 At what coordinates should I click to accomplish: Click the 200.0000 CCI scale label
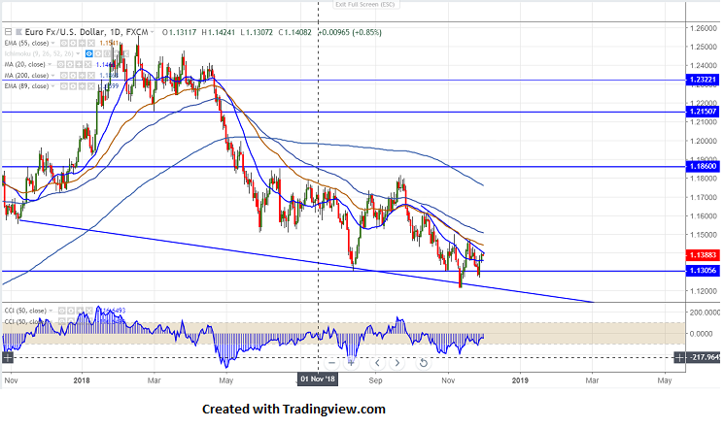pos(705,313)
